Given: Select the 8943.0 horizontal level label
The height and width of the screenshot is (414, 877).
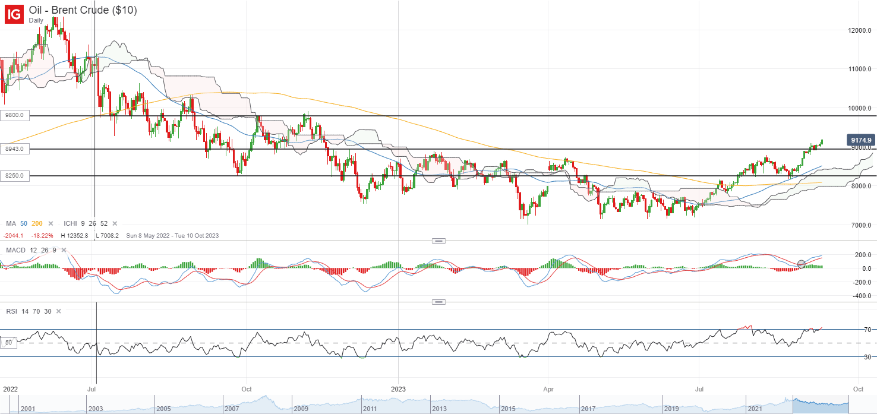Looking at the screenshot, I should coord(15,148).
